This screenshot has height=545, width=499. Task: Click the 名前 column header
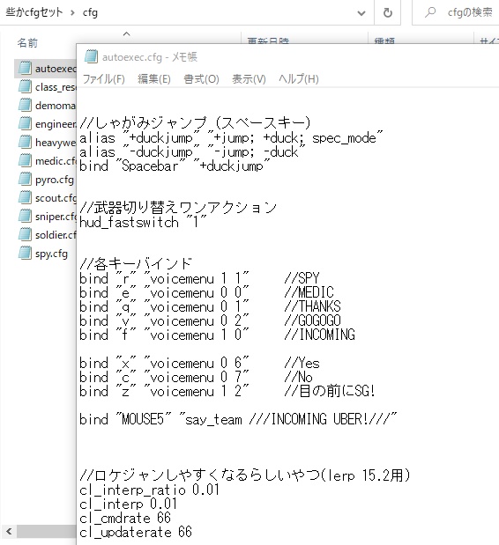[x=27, y=43]
